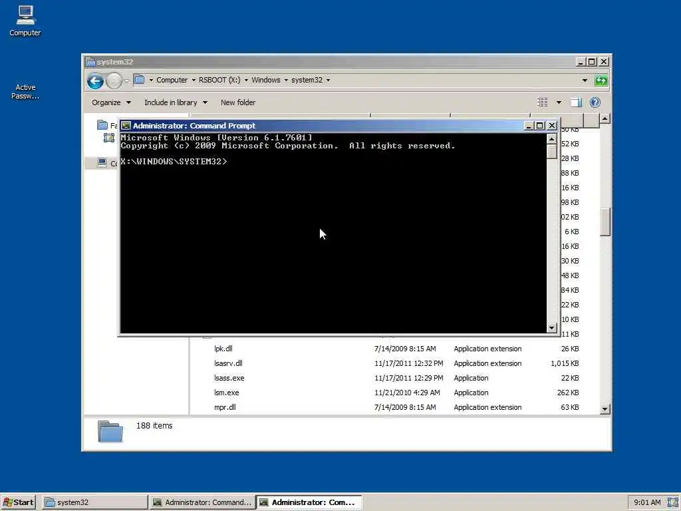Minimize the system32 Explorer window

click(580, 62)
